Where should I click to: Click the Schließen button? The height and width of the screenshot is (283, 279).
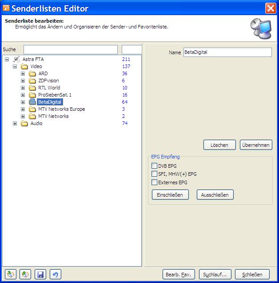252,275
